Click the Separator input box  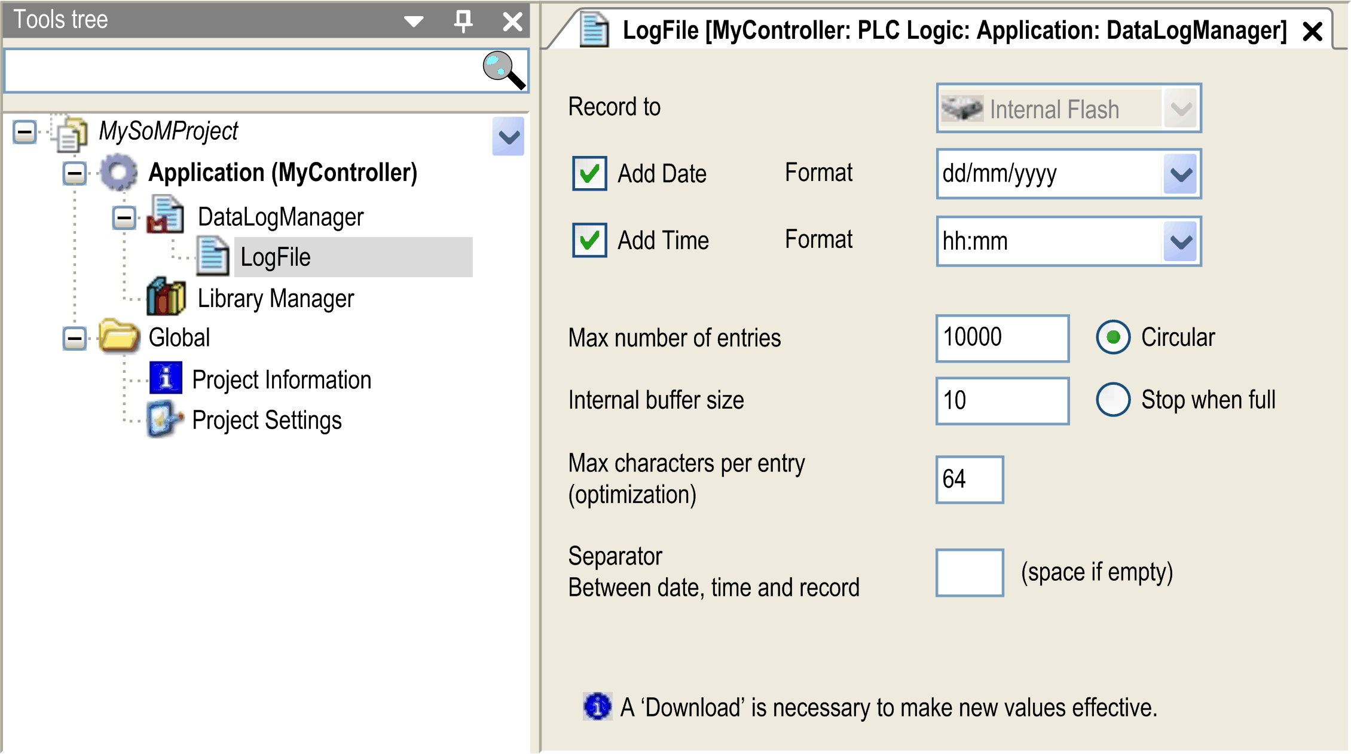coord(969,572)
